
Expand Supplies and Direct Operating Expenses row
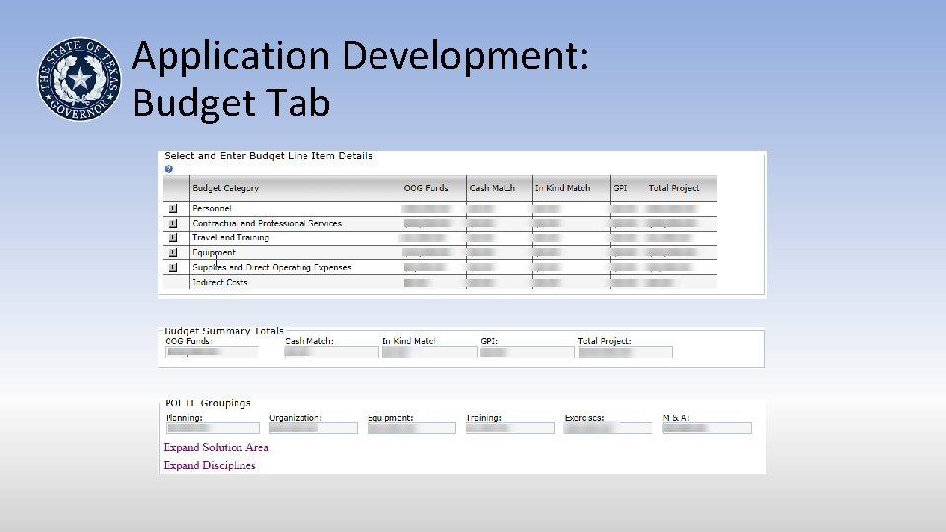point(173,267)
